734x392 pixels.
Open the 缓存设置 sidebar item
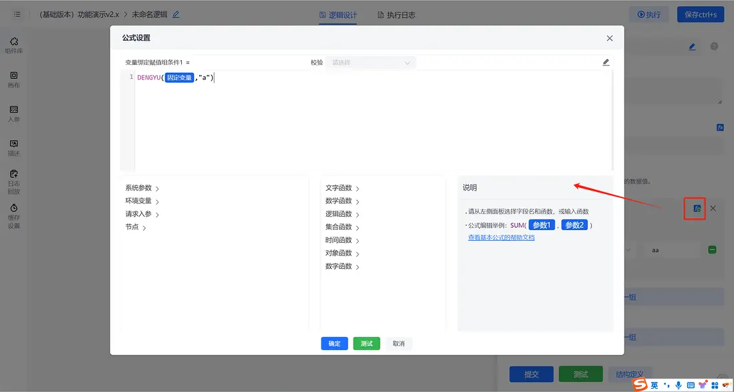[13, 216]
